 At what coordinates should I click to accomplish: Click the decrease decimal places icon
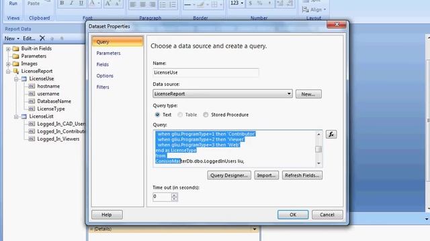coord(290,3)
